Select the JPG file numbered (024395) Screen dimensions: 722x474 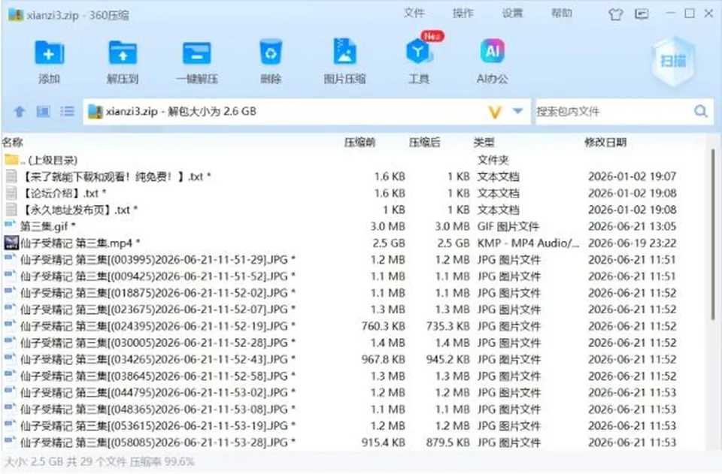[352, 326]
